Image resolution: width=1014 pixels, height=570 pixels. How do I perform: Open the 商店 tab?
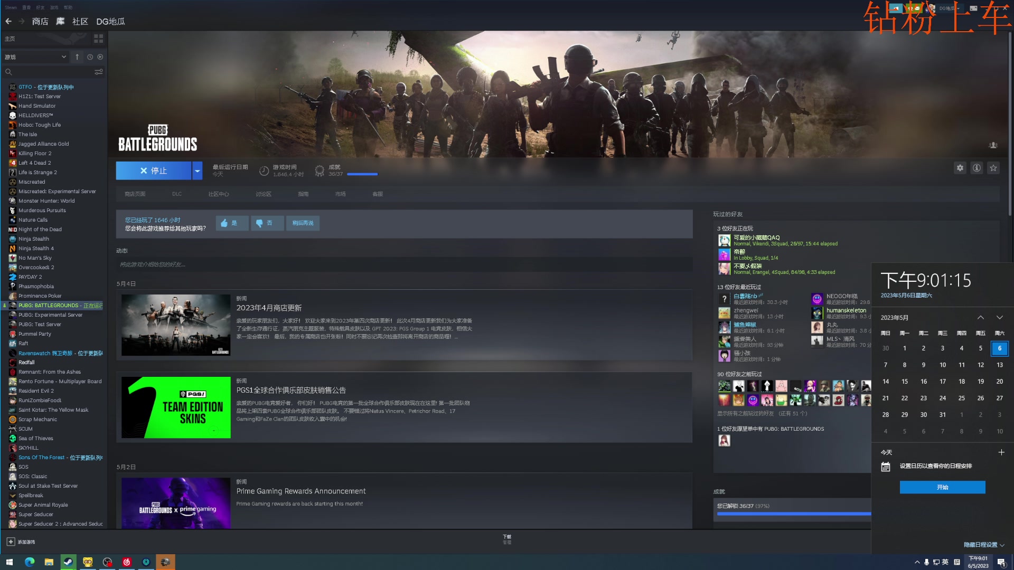(40, 21)
